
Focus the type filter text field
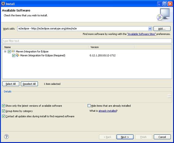point(87,41)
